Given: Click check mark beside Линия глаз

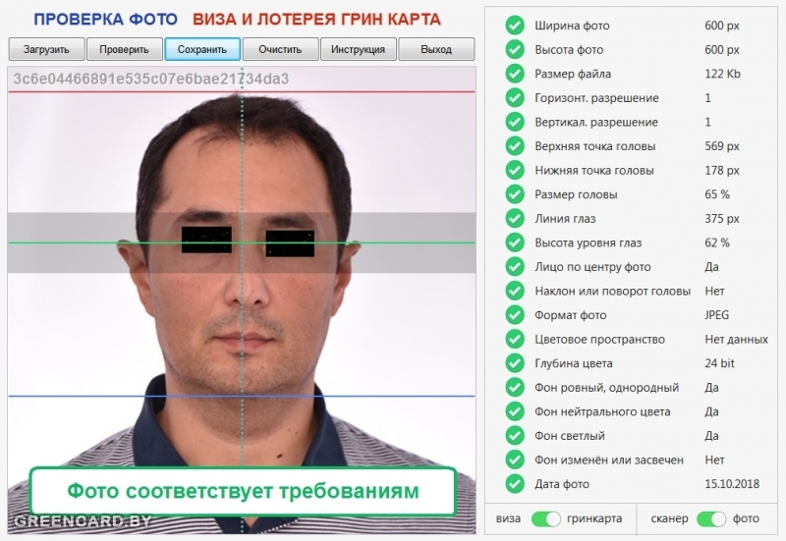Looking at the screenshot, I should 514,218.
